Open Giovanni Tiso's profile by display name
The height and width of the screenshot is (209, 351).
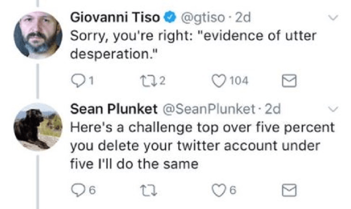coord(116,18)
